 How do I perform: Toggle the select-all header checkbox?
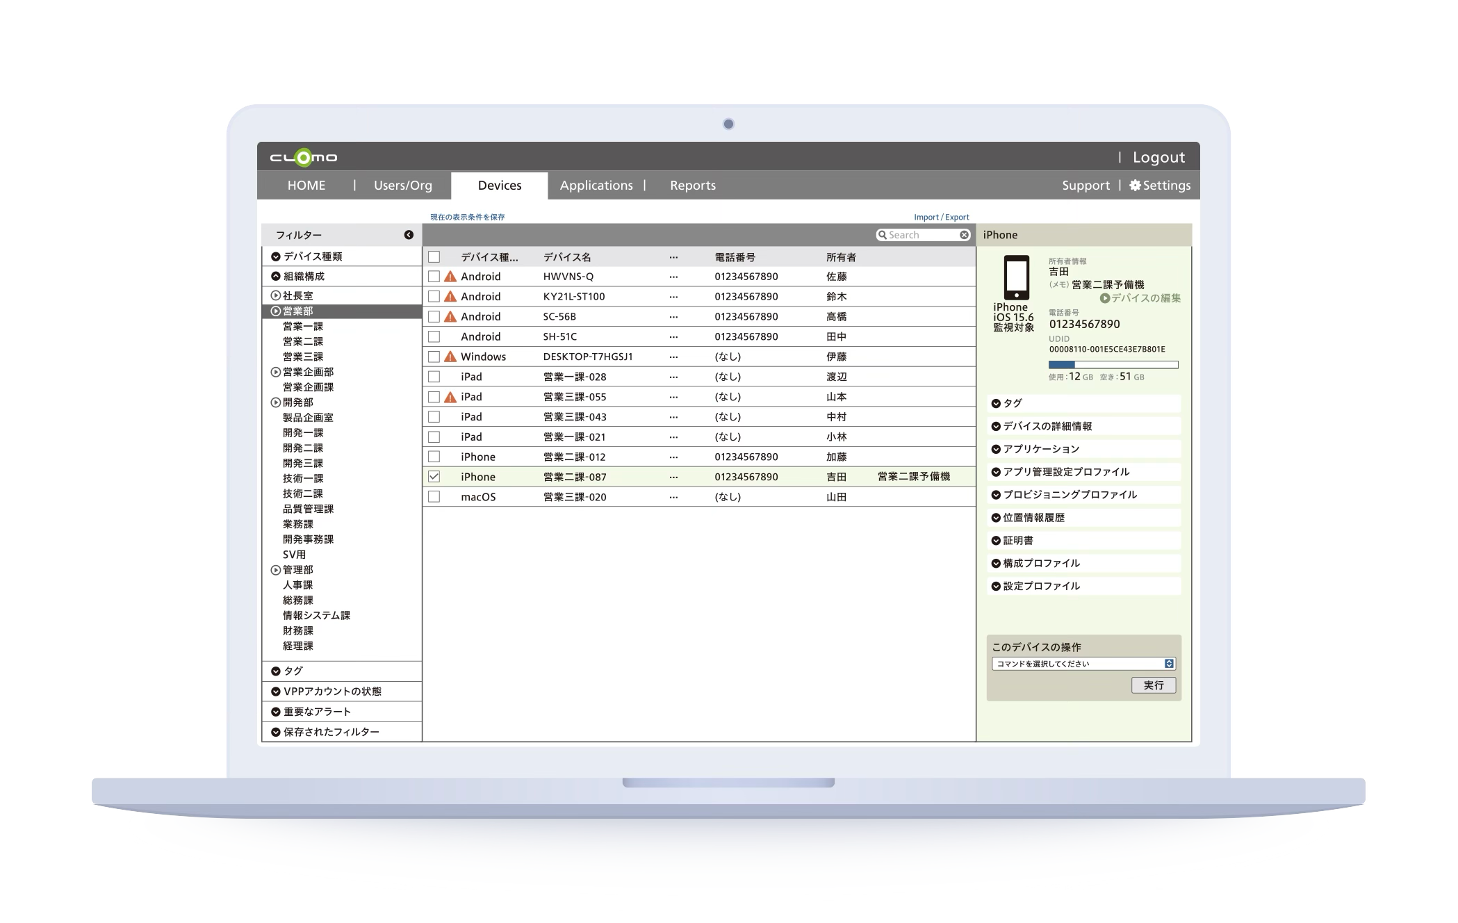(434, 257)
